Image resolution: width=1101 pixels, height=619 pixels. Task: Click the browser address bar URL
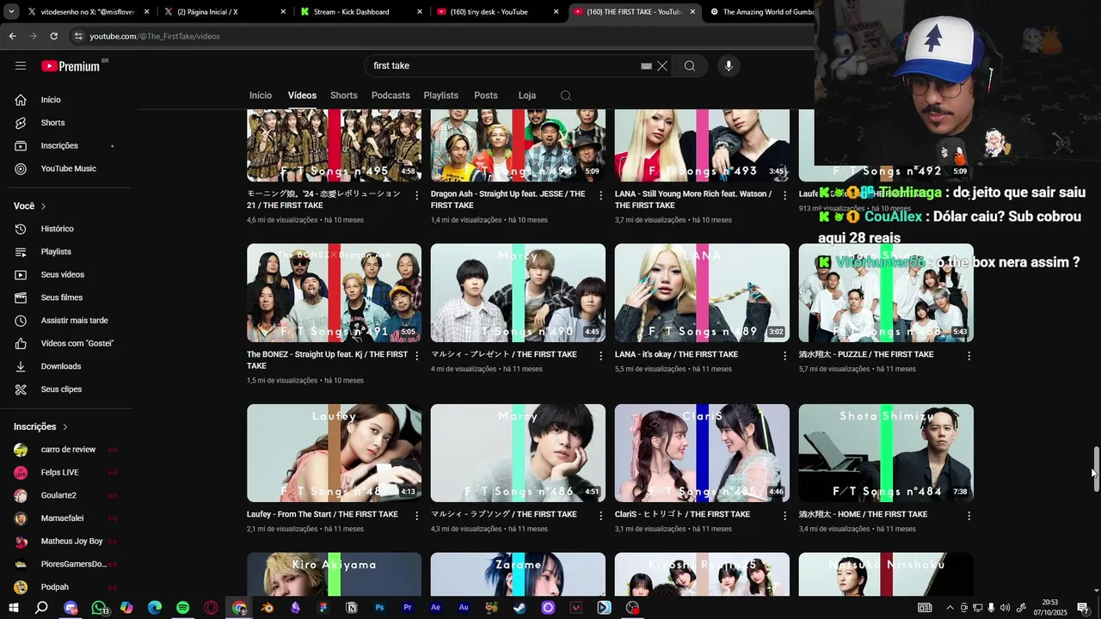point(155,36)
